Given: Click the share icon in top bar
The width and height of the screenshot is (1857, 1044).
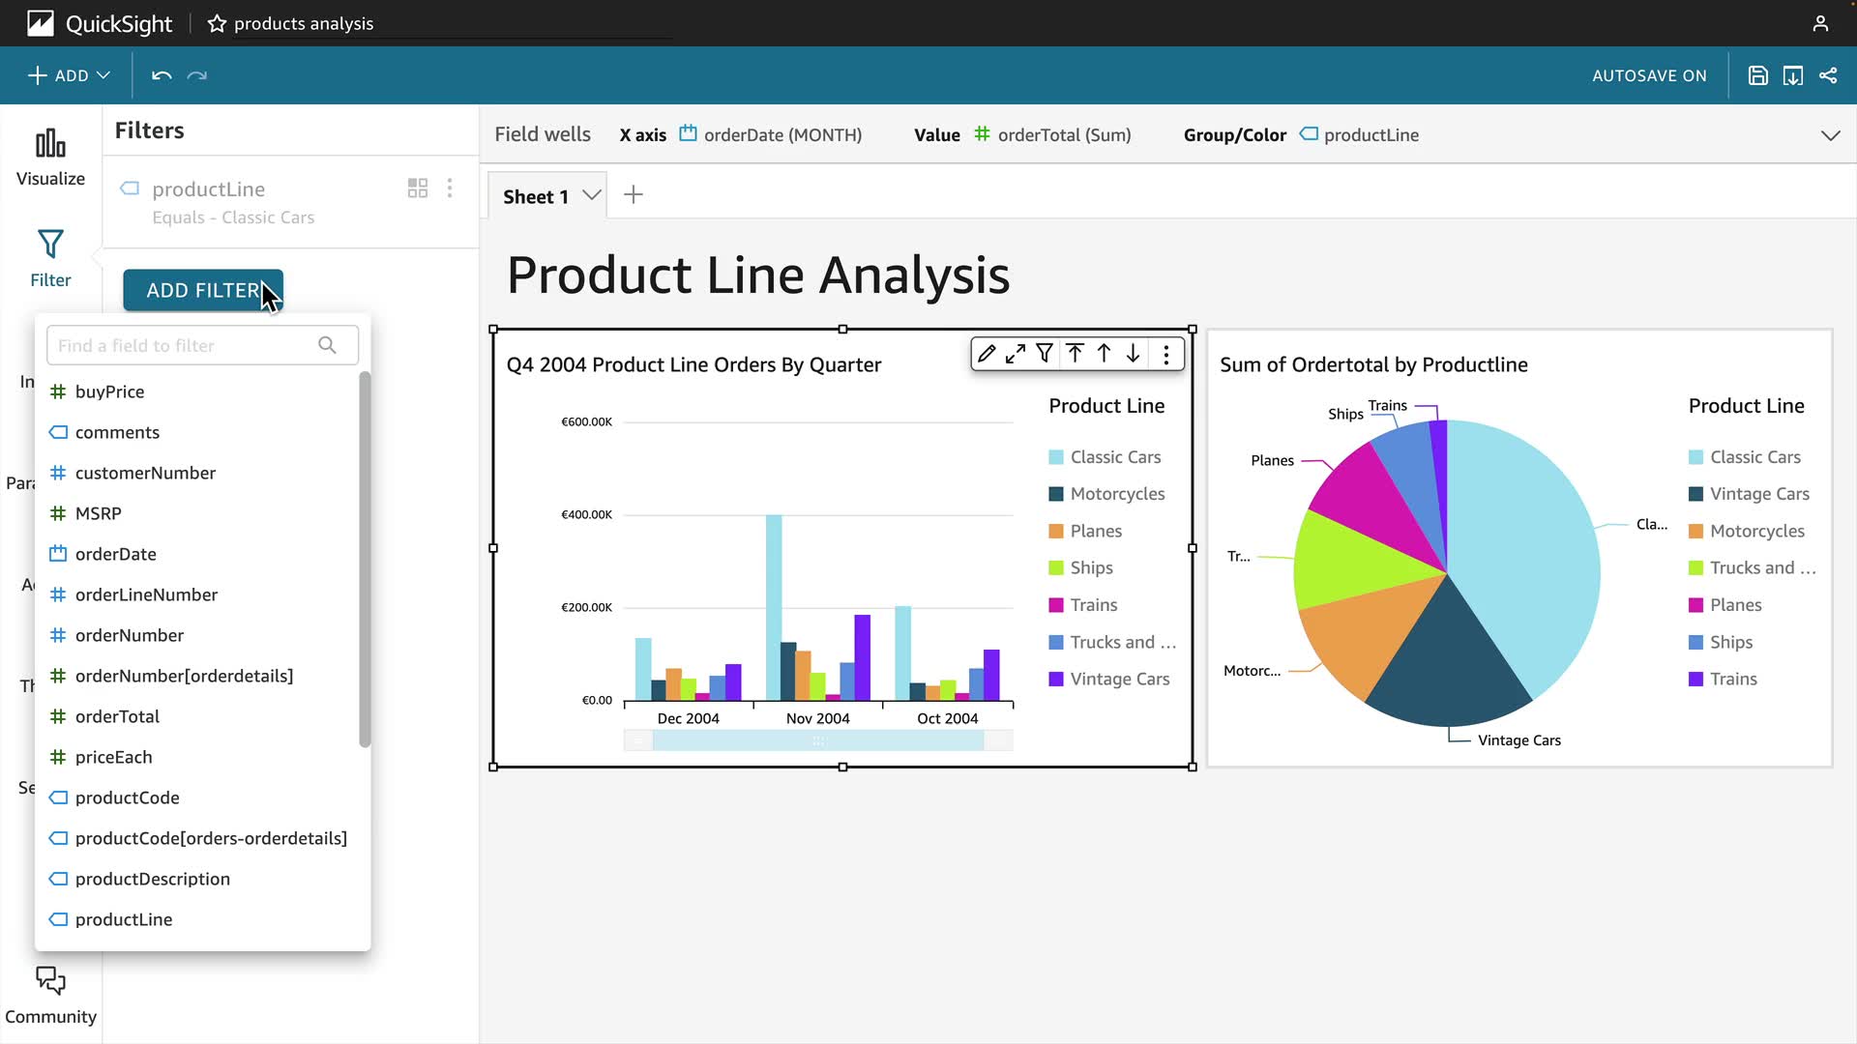Looking at the screenshot, I should point(1828,75).
